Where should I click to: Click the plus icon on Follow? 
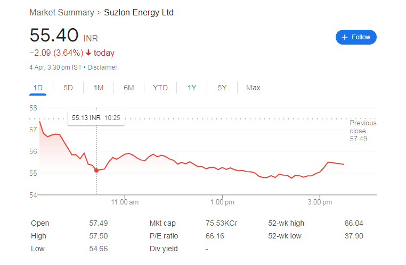[x=345, y=37]
